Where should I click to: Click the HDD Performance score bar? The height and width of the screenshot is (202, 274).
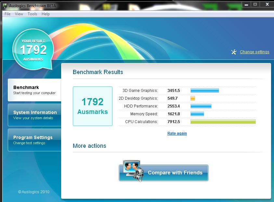coord(201,106)
